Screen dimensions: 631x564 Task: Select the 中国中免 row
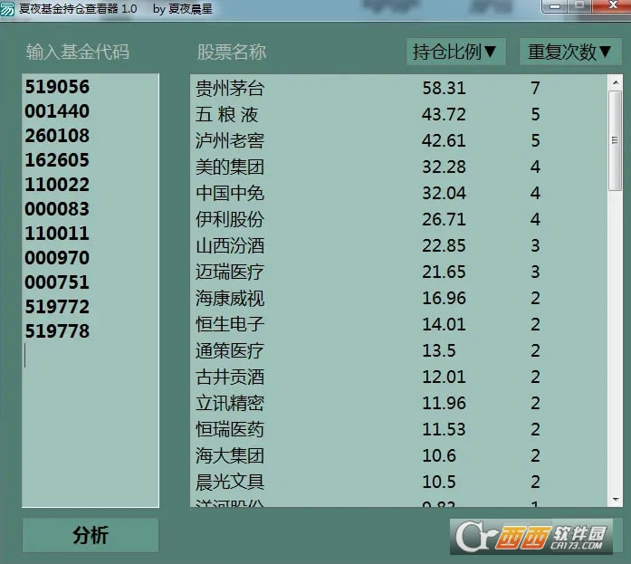point(398,193)
